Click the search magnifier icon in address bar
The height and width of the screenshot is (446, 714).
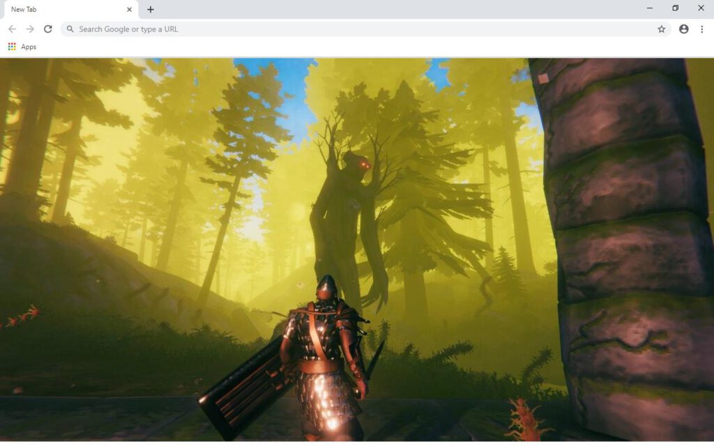point(70,29)
